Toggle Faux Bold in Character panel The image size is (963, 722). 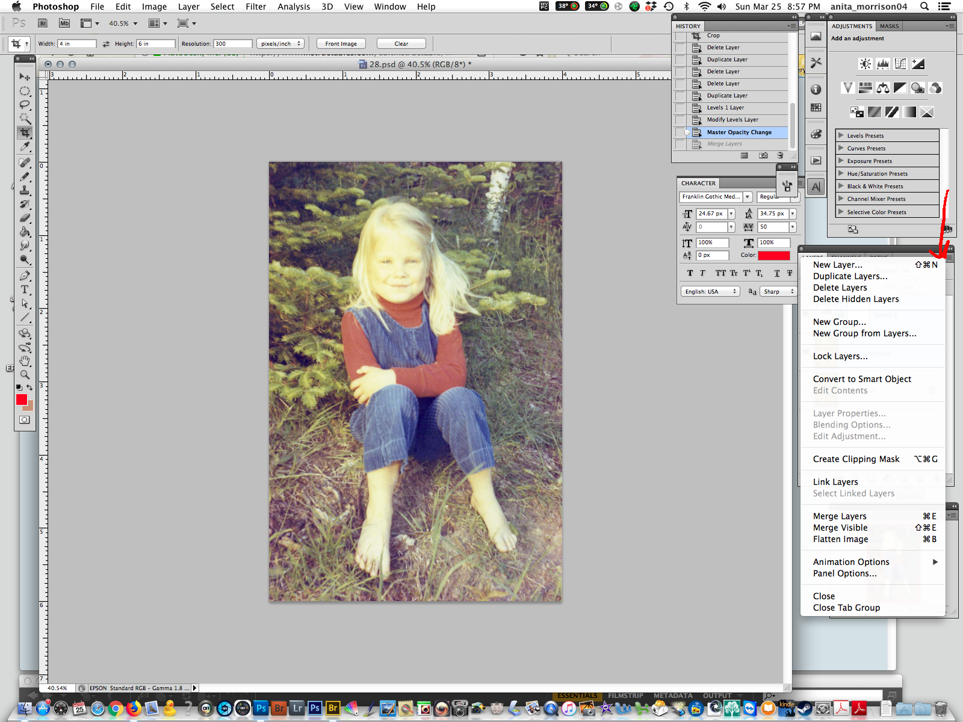(x=690, y=273)
